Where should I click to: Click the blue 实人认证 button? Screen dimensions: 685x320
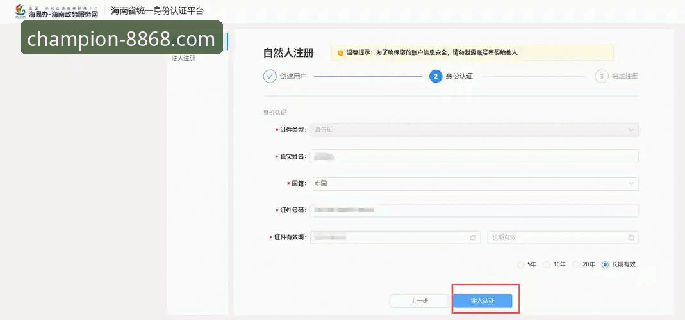coord(483,301)
